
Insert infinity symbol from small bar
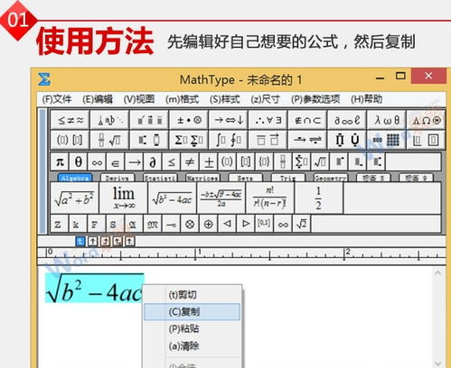[97, 162]
